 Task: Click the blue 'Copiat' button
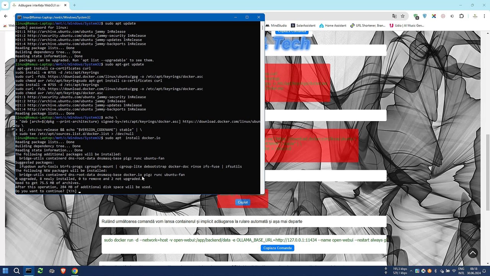coord(243,202)
